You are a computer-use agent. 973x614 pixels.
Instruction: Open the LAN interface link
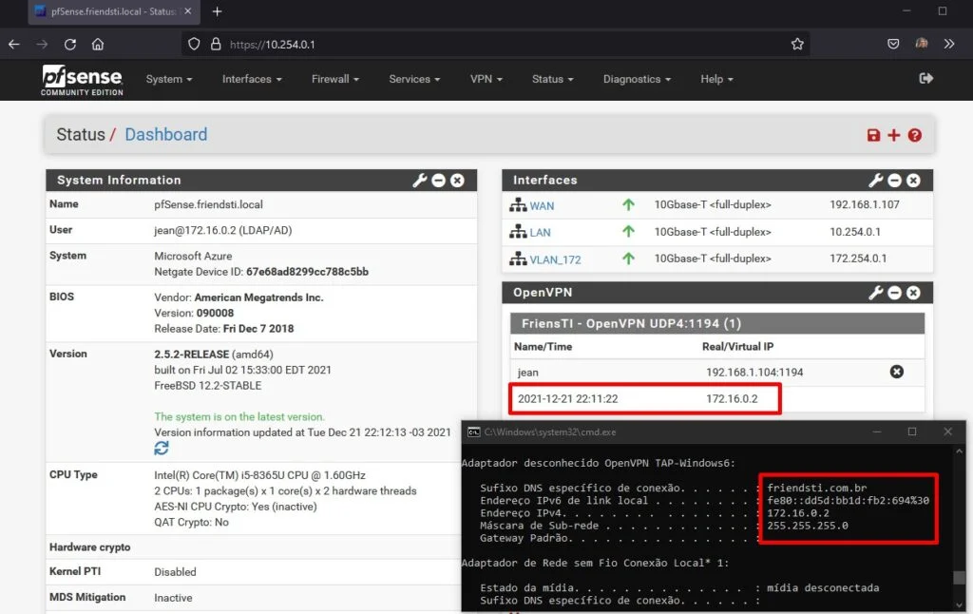[x=540, y=233]
